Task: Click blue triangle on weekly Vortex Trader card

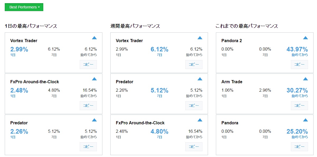Action: (x=200, y=38)
